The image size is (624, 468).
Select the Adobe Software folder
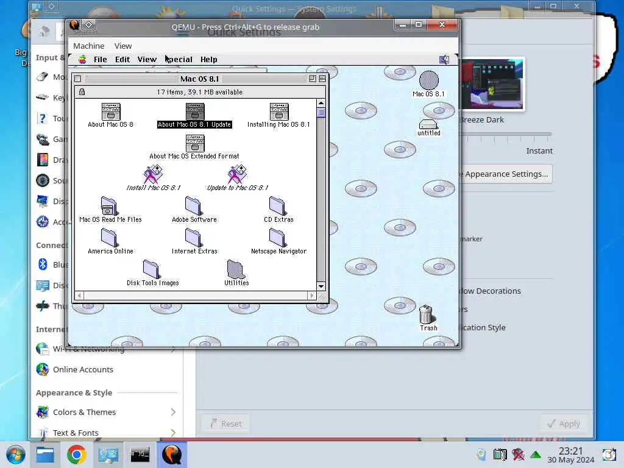click(x=193, y=206)
